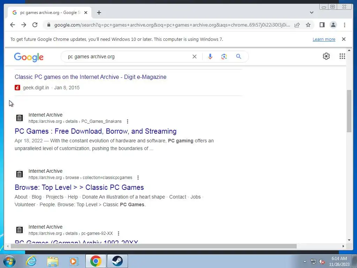Open more options for pc-games-92-XX result
This screenshot has height=268, width=357.
coord(119,233)
